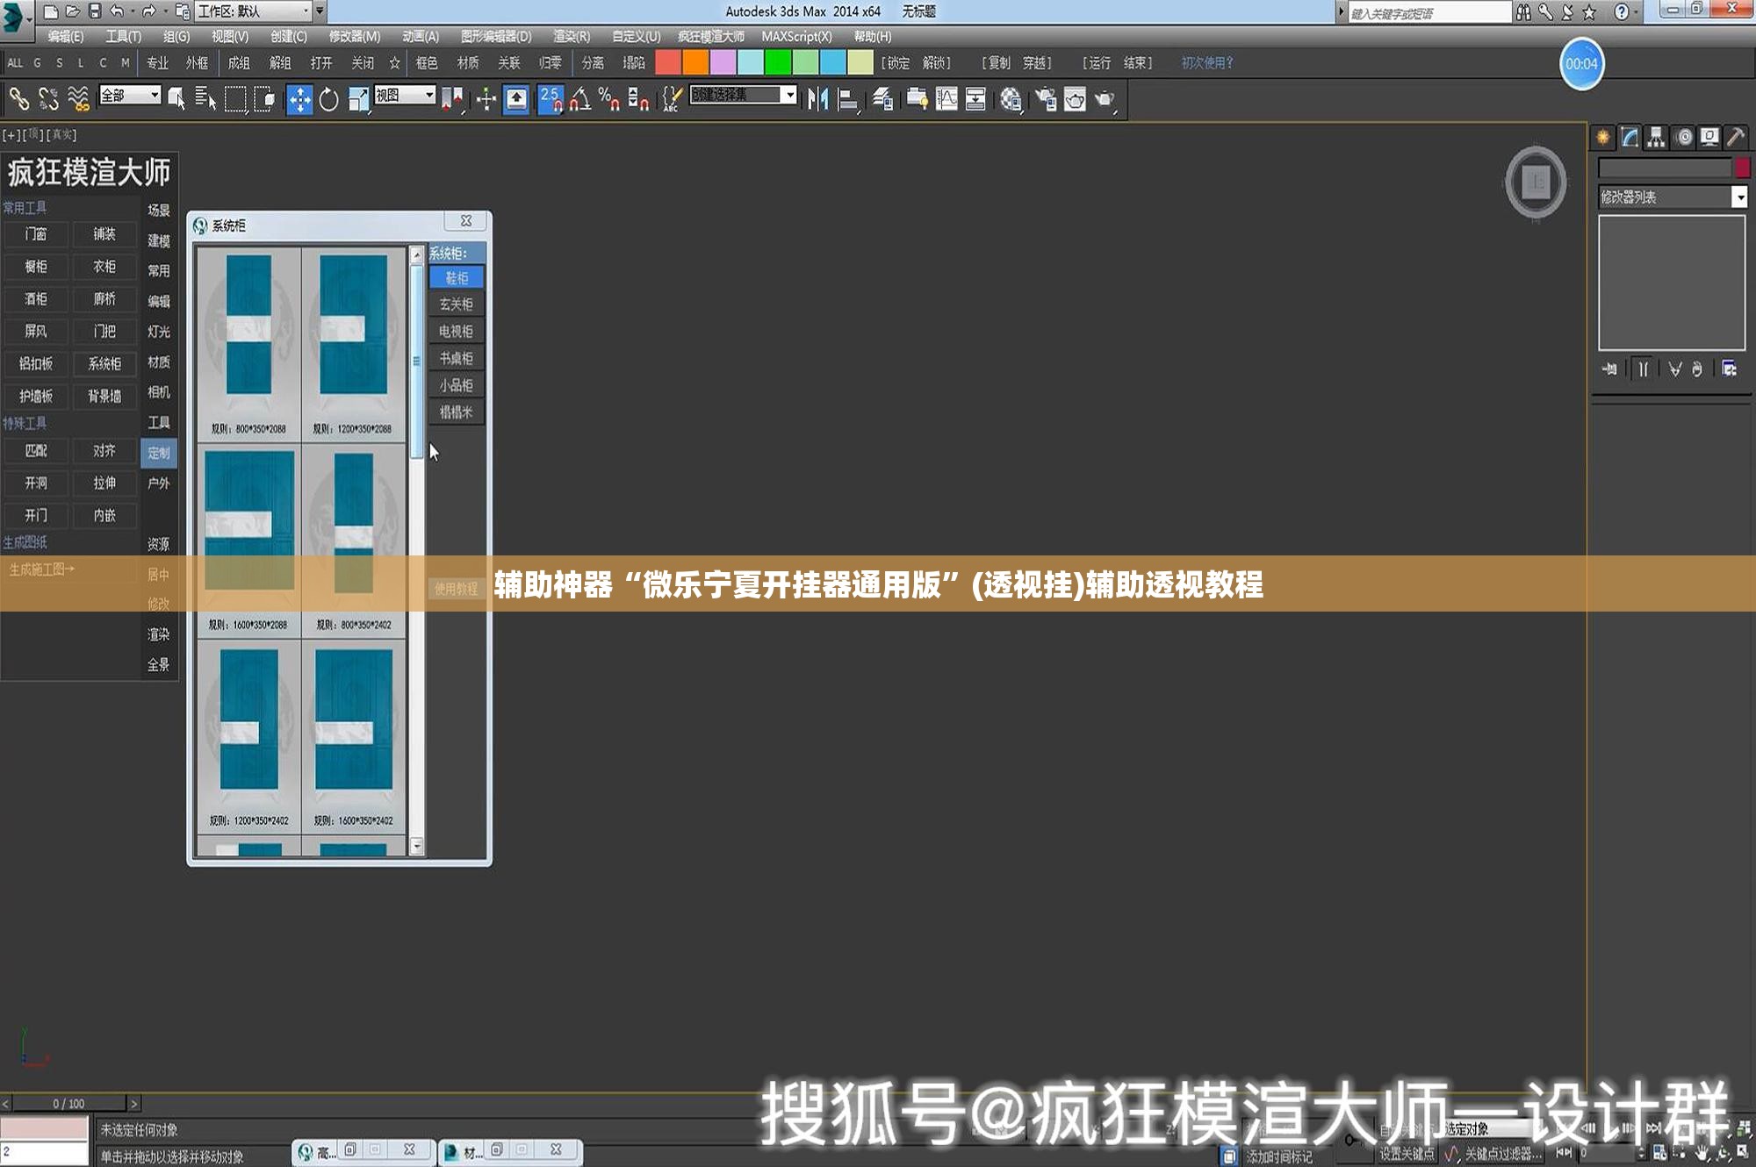Click the Select and Link icon
The height and width of the screenshot is (1167, 1756).
[19, 99]
